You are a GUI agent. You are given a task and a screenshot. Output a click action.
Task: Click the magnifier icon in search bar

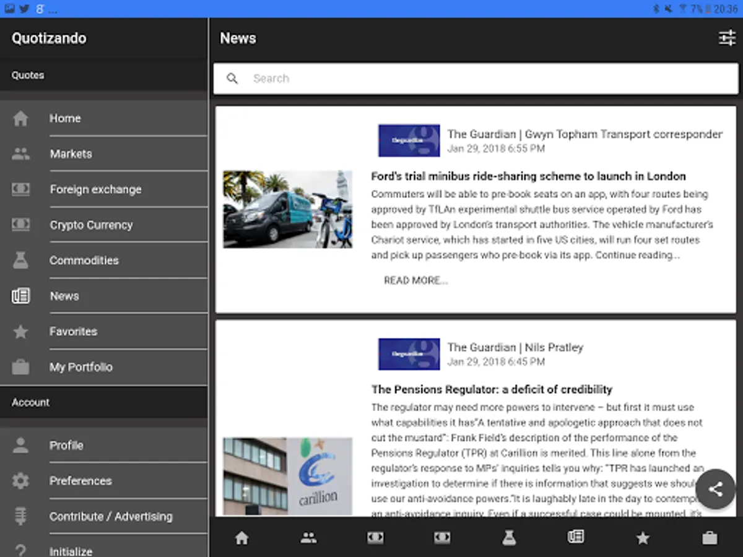pyautogui.click(x=232, y=79)
